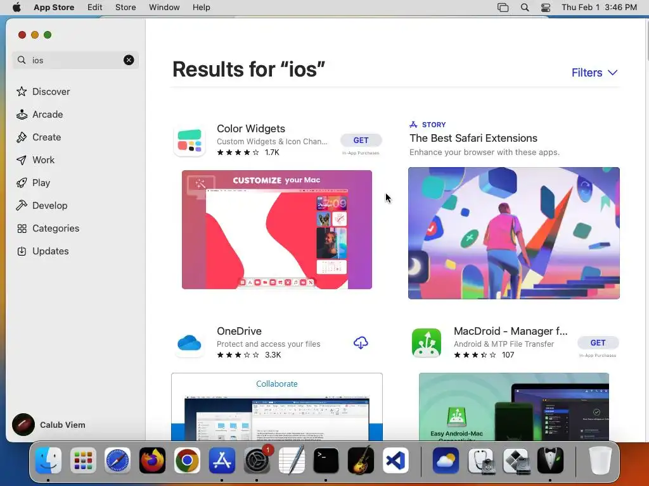Open the Trash in the Dock
This screenshot has width=649, height=486.
(x=600, y=461)
